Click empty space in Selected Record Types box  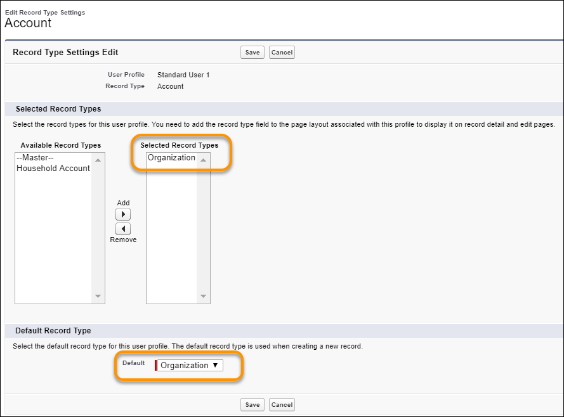click(171, 241)
